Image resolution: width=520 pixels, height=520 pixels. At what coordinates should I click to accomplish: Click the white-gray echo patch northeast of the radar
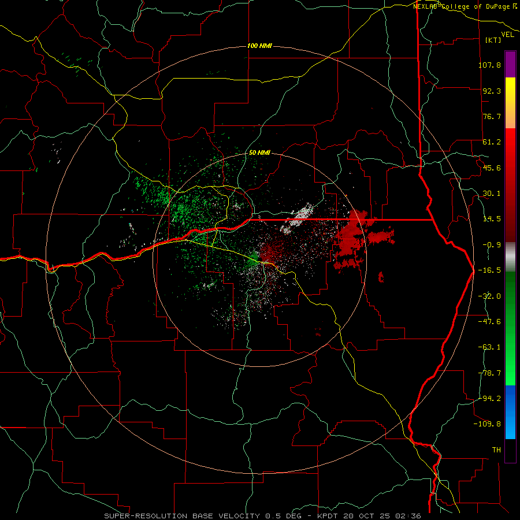[298, 218]
